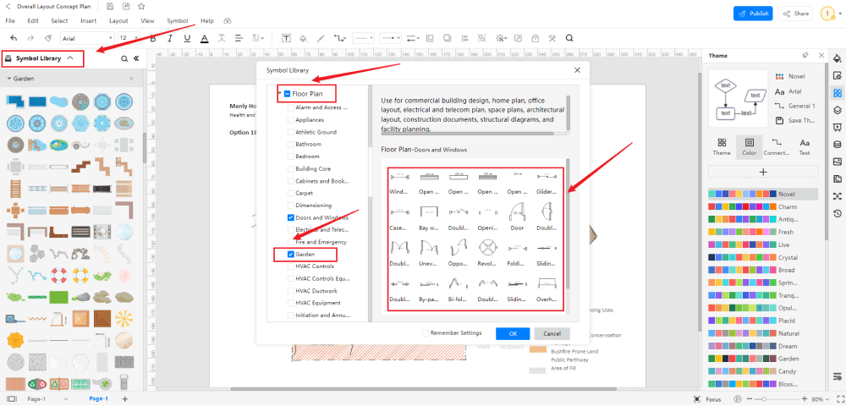Image resolution: width=846 pixels, height=406 pixels.
Task: Open the Insert menu
Action: click(x=89, y=21)
